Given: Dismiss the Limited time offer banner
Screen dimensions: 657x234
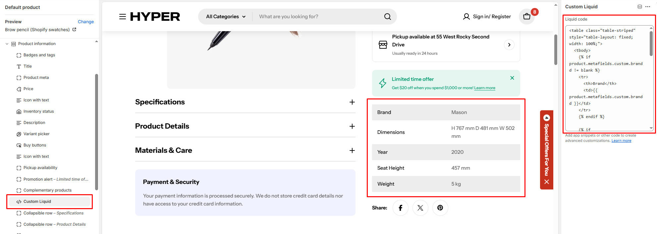Looking at the screenshot, I should [512, 78].
